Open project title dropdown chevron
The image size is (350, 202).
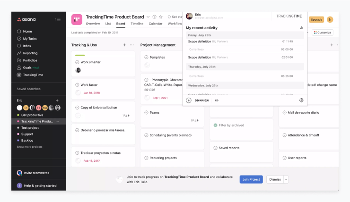click(148, 17)
